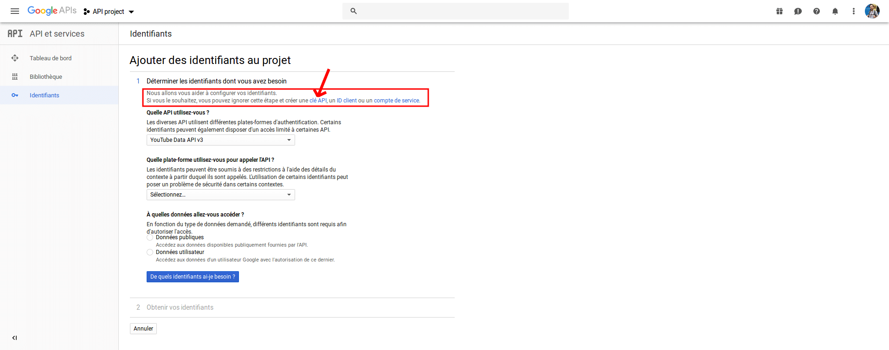This screenshot has width=889, height=350.
Task: Follow the compte de service link
Action: [397, 101]
